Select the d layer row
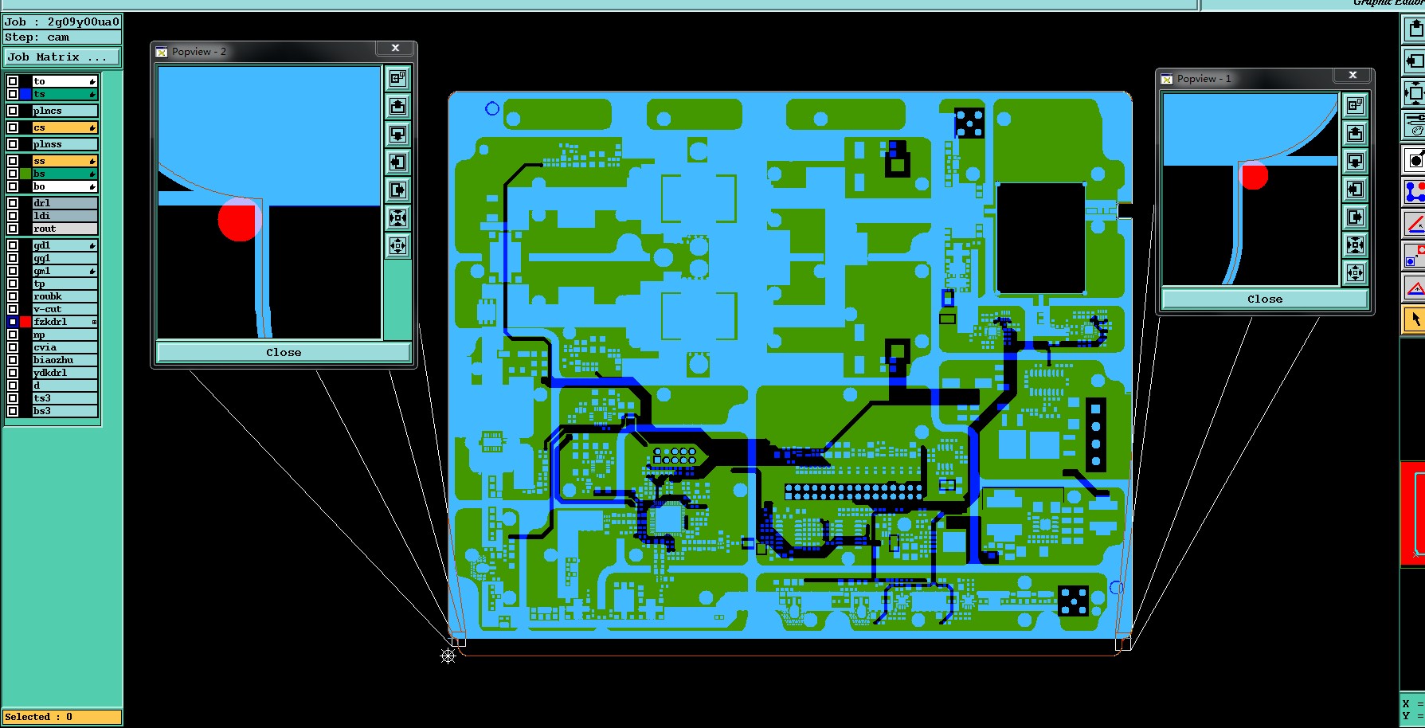The width and height of the screenshot is (1425, 728). pos(65,386)
